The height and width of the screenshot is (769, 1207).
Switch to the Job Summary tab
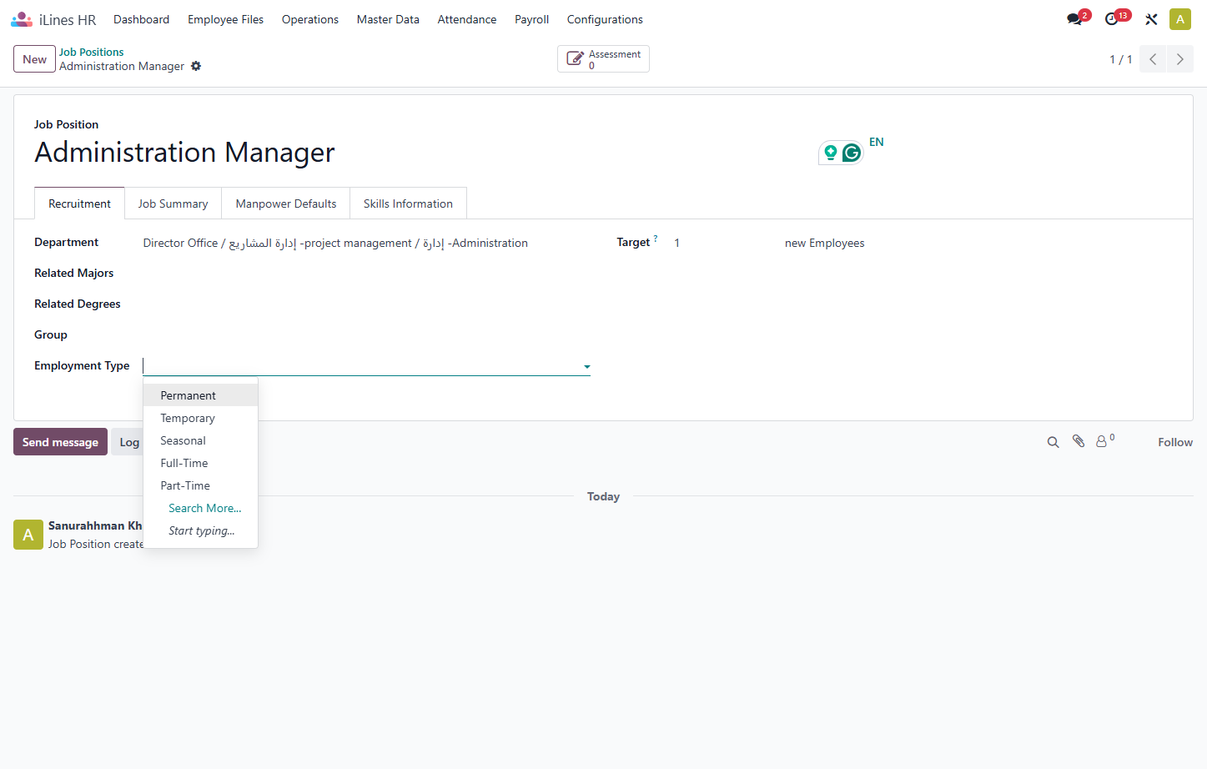(173, 204)
